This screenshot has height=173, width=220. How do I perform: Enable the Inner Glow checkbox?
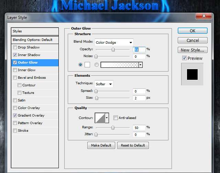click(15, 70)
